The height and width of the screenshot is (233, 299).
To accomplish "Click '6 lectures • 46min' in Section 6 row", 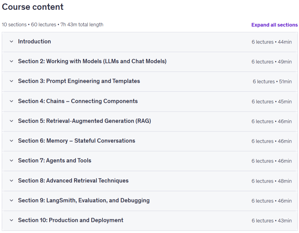I will point(272,141).
